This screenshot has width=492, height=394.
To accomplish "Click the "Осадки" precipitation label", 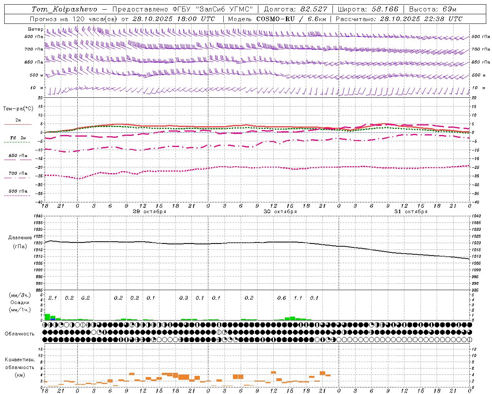I will tap(20, 302).
